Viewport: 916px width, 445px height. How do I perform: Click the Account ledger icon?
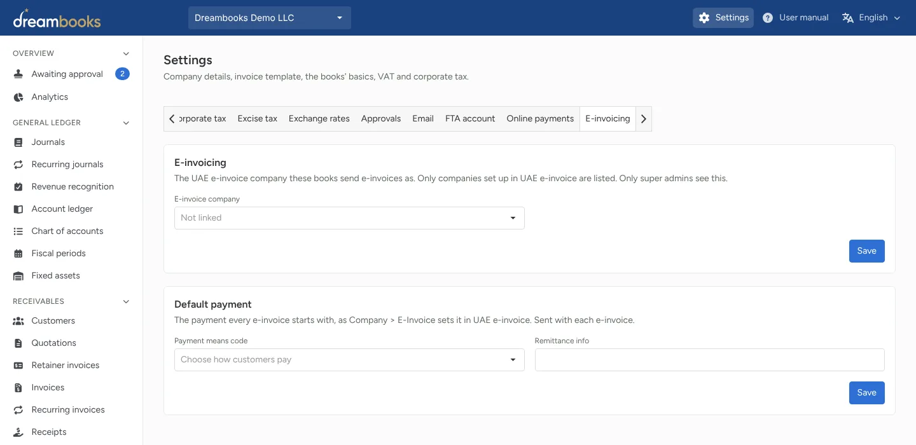click(x=18, y=209)
